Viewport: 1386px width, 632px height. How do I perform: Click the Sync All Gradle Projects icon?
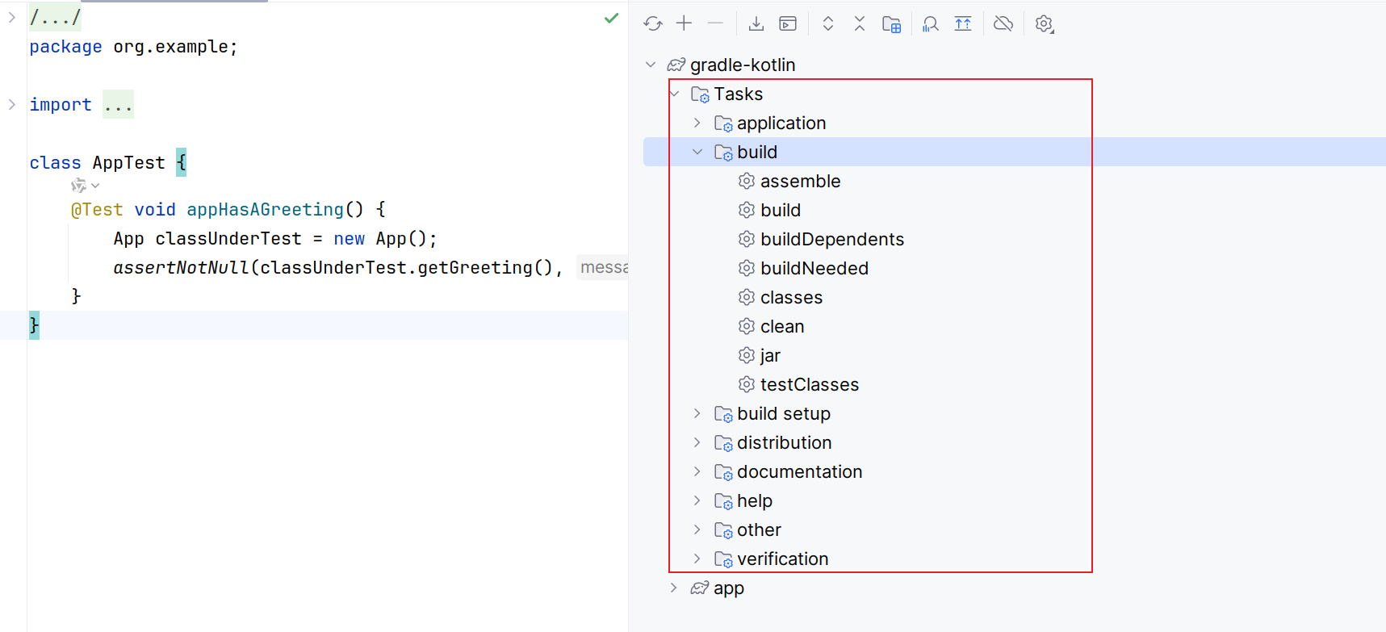(x=653, y=24)
